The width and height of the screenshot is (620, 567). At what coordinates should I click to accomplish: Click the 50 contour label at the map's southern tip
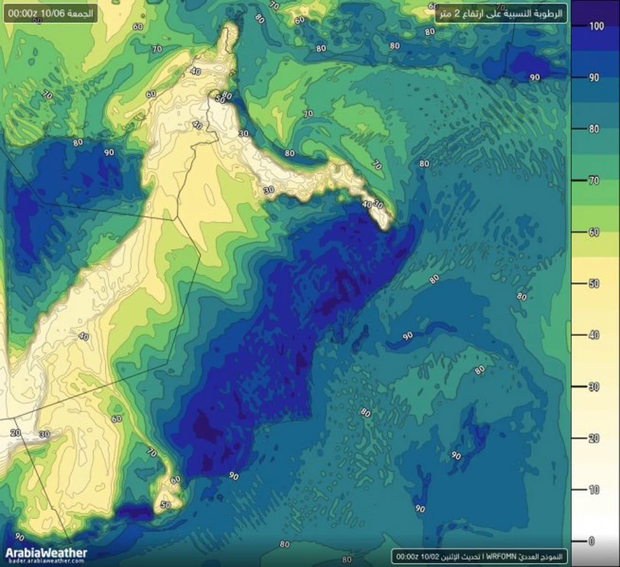pyautogui.click(x=166, y=504)
